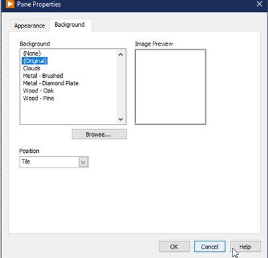Click the LabVIEW icon in title bar

[x=10, y=4]
